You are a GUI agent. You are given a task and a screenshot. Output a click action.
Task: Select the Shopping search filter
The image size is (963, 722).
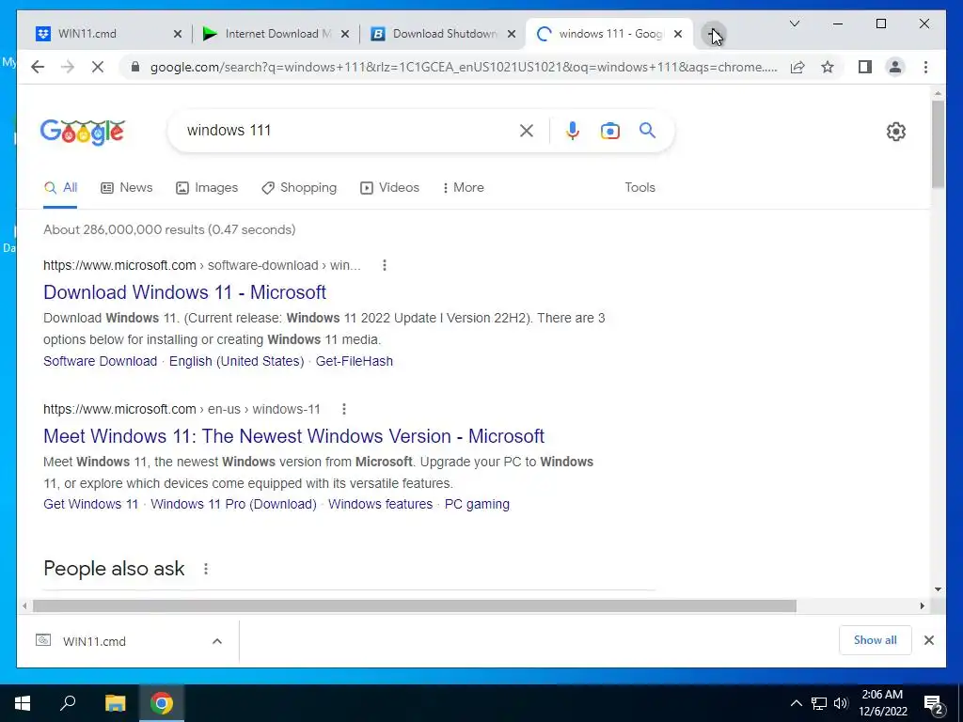[299, 187]
